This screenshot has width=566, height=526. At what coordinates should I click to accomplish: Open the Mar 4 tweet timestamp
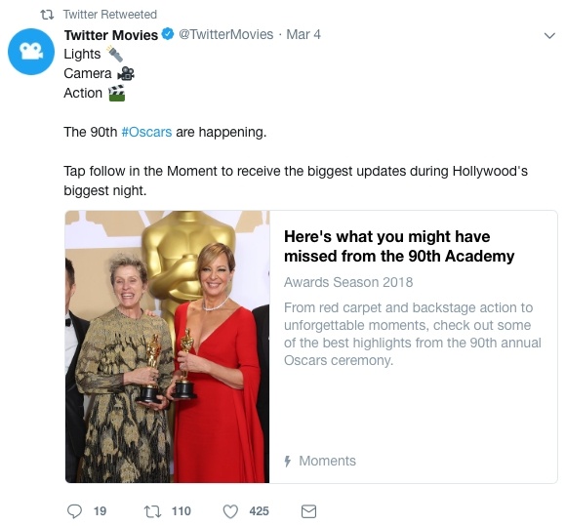(303, 35)
